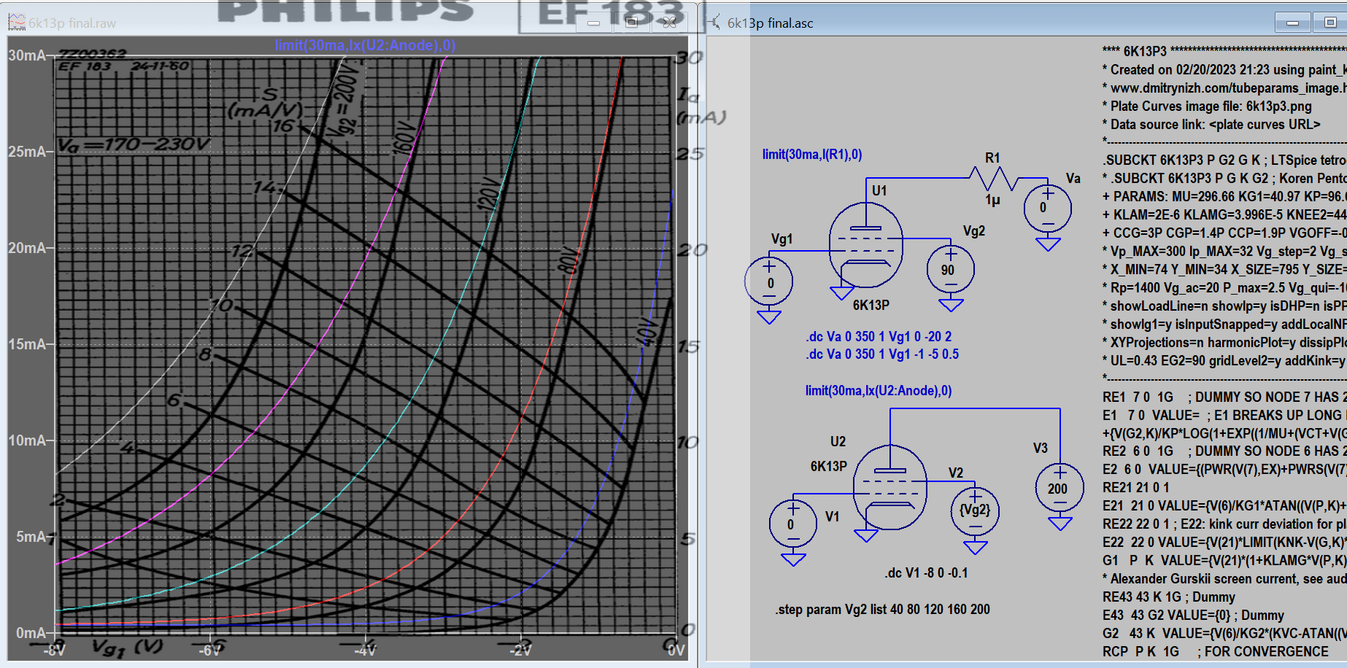The image size is (1347, 668).
Task: Select the V1 voltage source symbol
Action: 793,523
